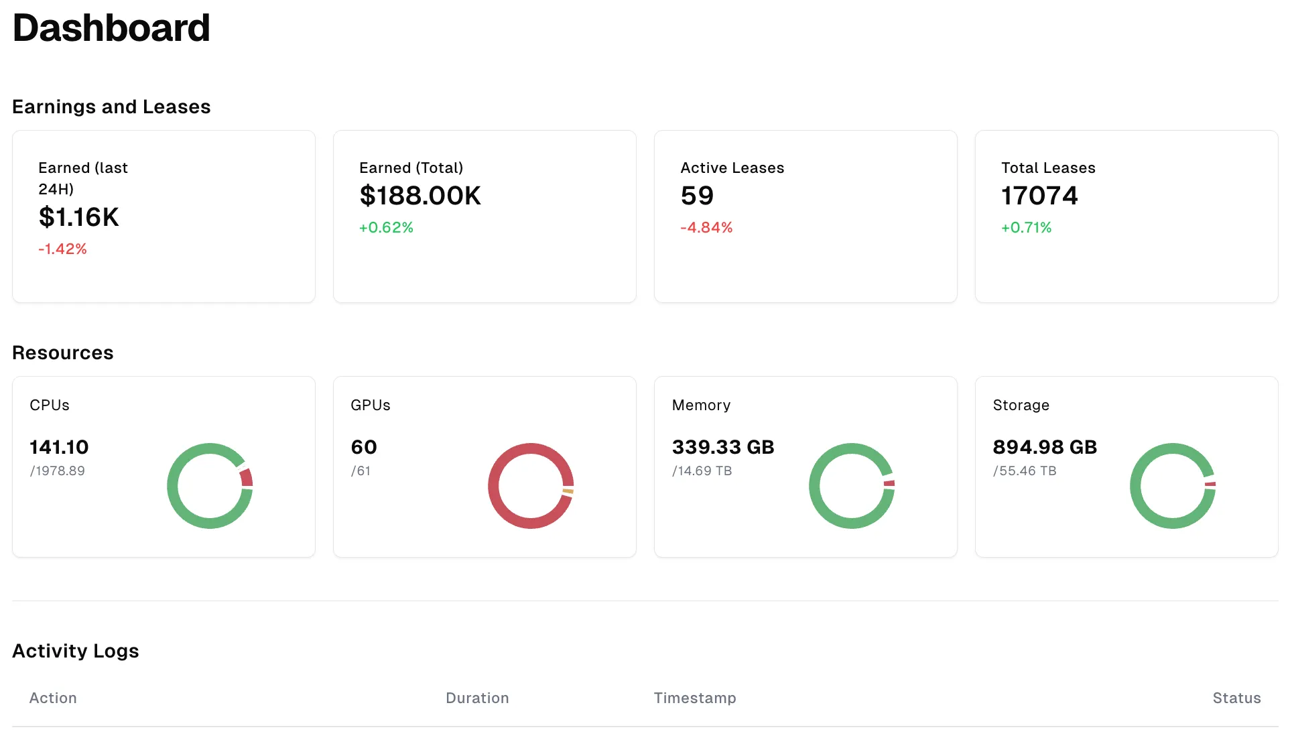
Task: Open the Active Leases card
Action: [x=805, y=216]
